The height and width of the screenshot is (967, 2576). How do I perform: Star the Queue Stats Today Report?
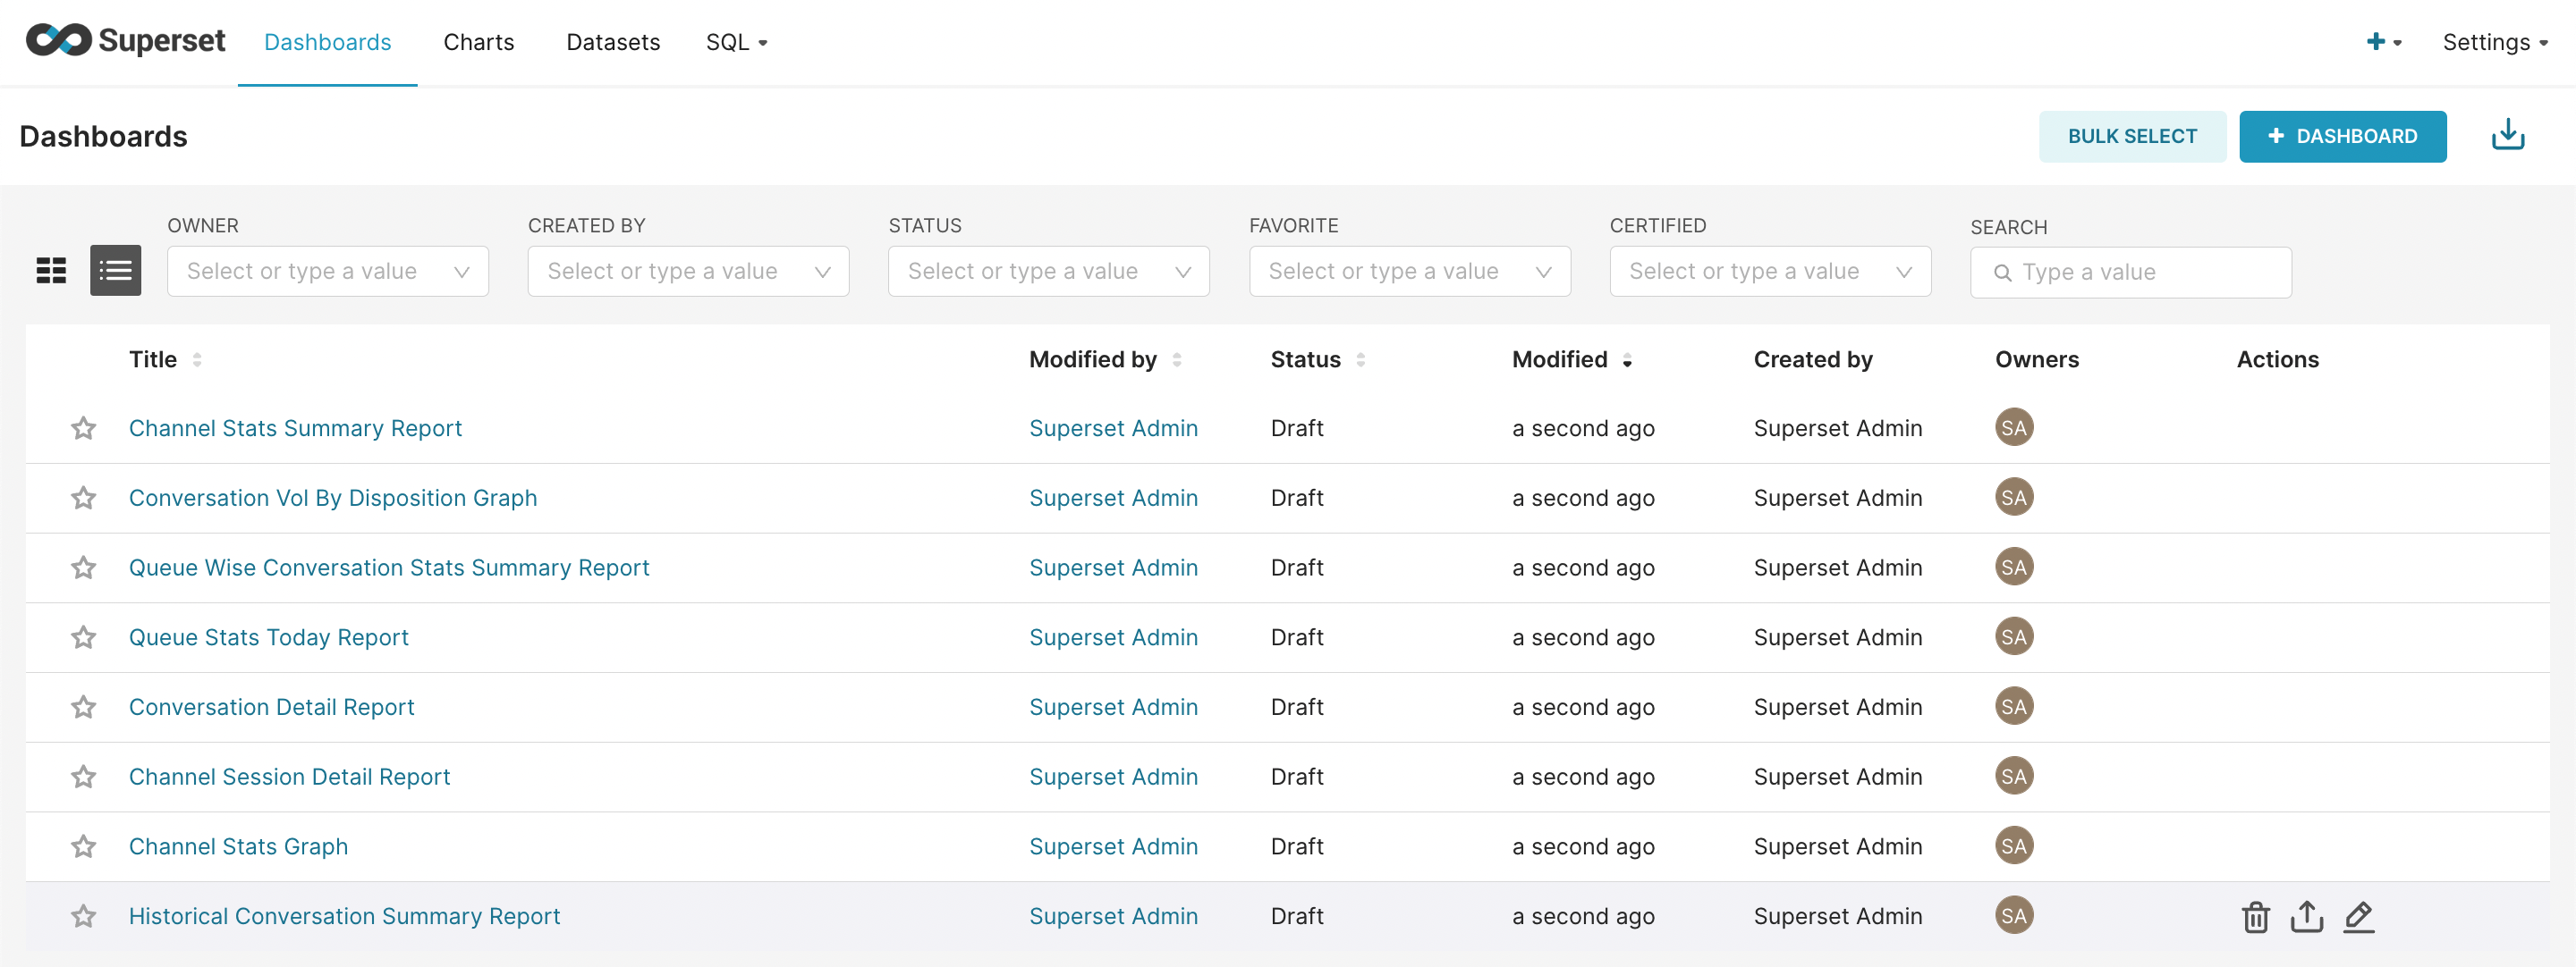(x=83, y=637)
